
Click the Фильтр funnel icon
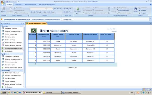coord(114,9)
